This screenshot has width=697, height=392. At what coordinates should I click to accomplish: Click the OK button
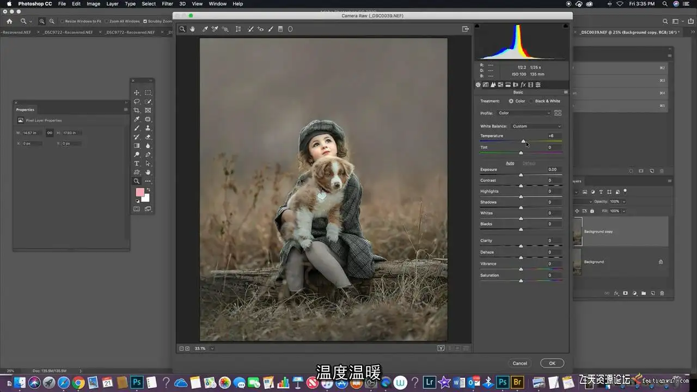pyautogui.click(x=552, y=363)
